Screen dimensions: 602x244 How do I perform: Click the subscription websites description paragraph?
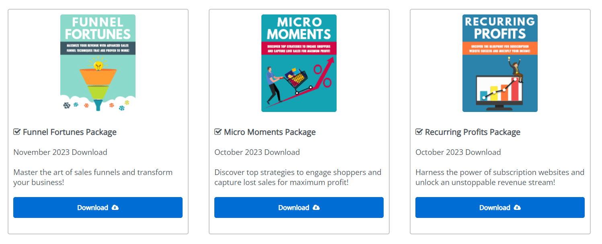coord(499,177)
